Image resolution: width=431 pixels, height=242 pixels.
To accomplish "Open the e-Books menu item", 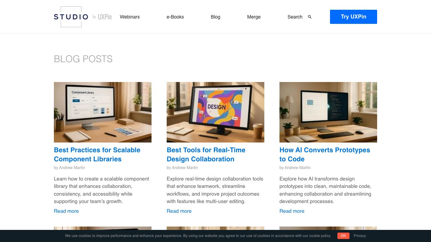I will (175, 17).
